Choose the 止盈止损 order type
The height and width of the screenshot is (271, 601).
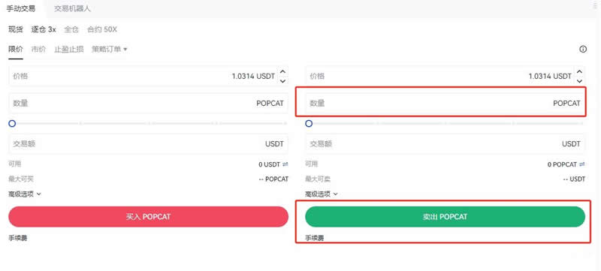point(68,49)
